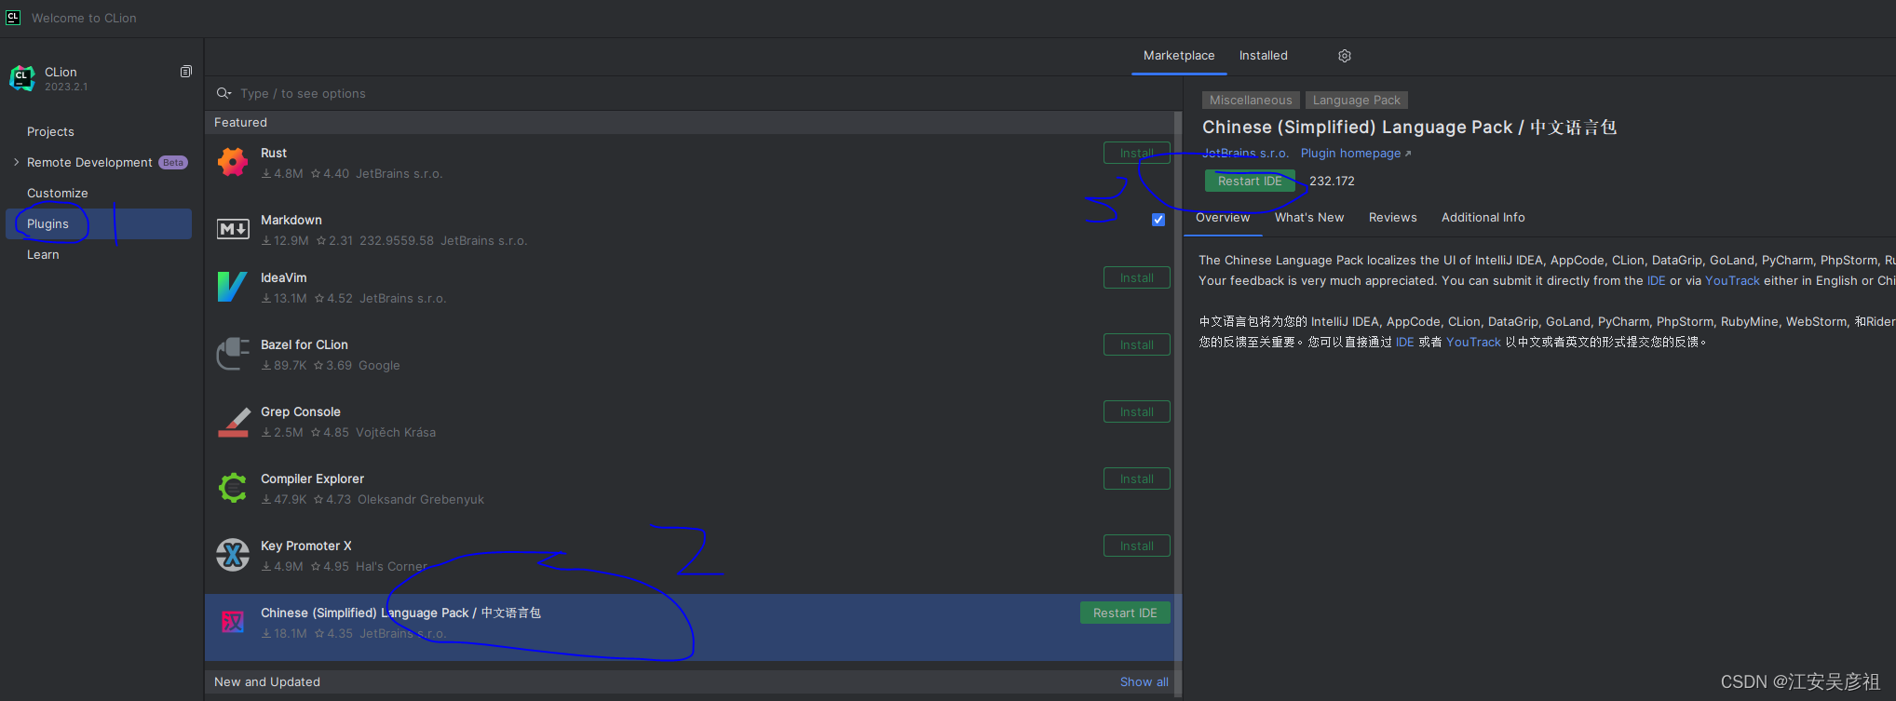The height and width of the screenshot is (701, 1896).
Task: Click the search magnifier options icon
Action: 223,93
